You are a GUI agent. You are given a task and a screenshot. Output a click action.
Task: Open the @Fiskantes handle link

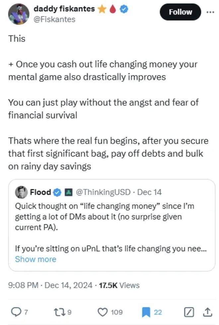54,20
